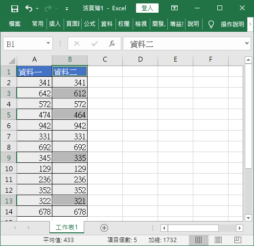Select row 9 header

pos(8,157)
